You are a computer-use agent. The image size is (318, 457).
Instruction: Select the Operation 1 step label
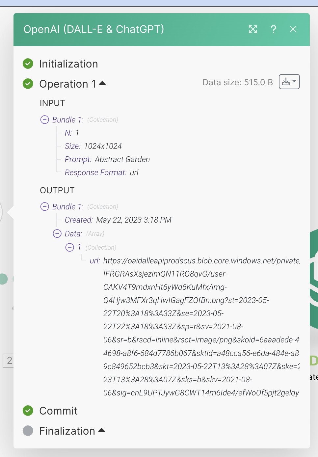pos(67,84)
